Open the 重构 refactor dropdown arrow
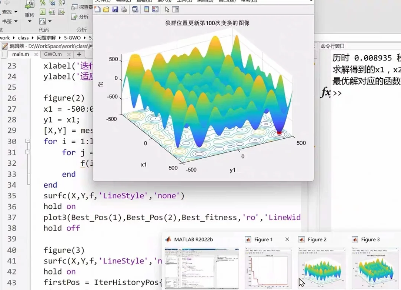 tap(30, 22)
